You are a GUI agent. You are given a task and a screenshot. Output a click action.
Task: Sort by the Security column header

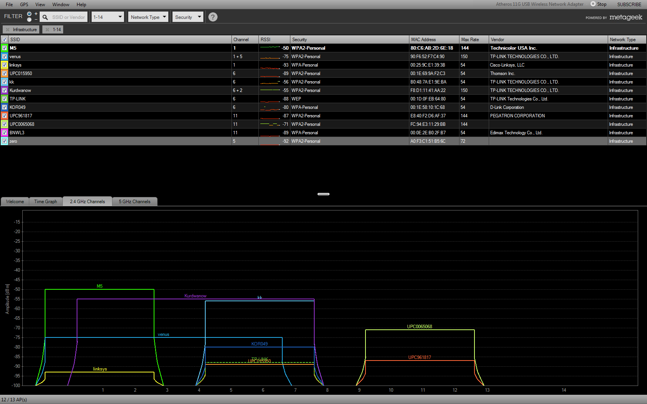349,40
